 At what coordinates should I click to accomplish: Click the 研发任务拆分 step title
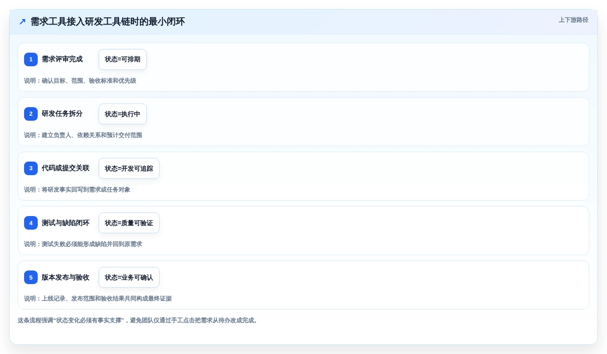(x=62, y=113)
